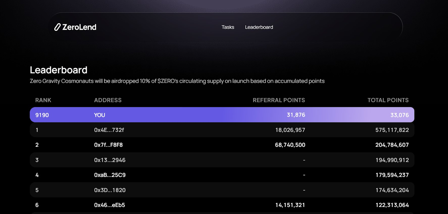
Task: Click rank number 6 in the 0x46...eEb5 row
Action: point(37,205)
